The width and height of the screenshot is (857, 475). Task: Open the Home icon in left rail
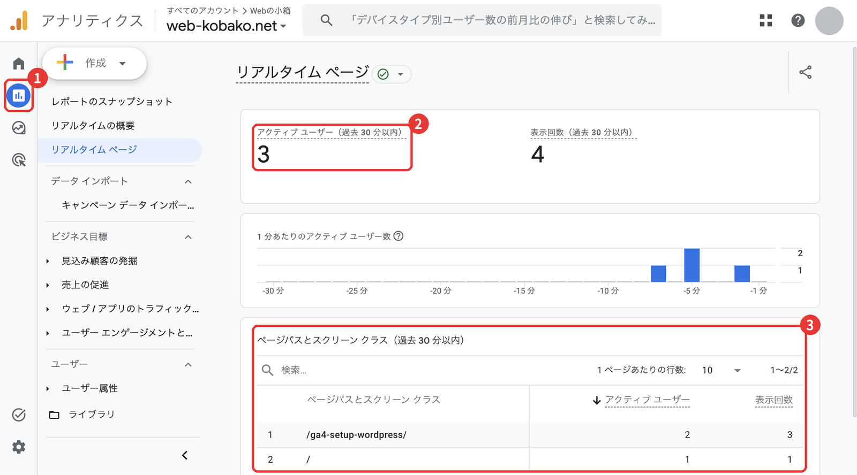[19, 64]
